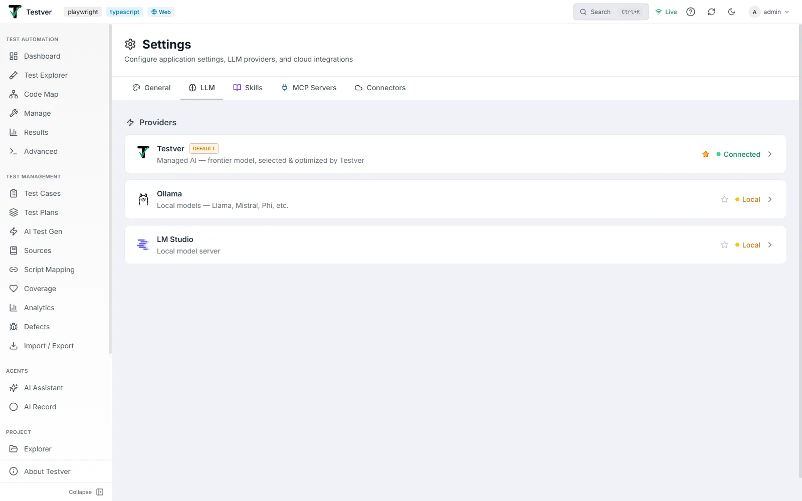
Task: Expand the Testver provider chevron
Action: tap(770, 154)
